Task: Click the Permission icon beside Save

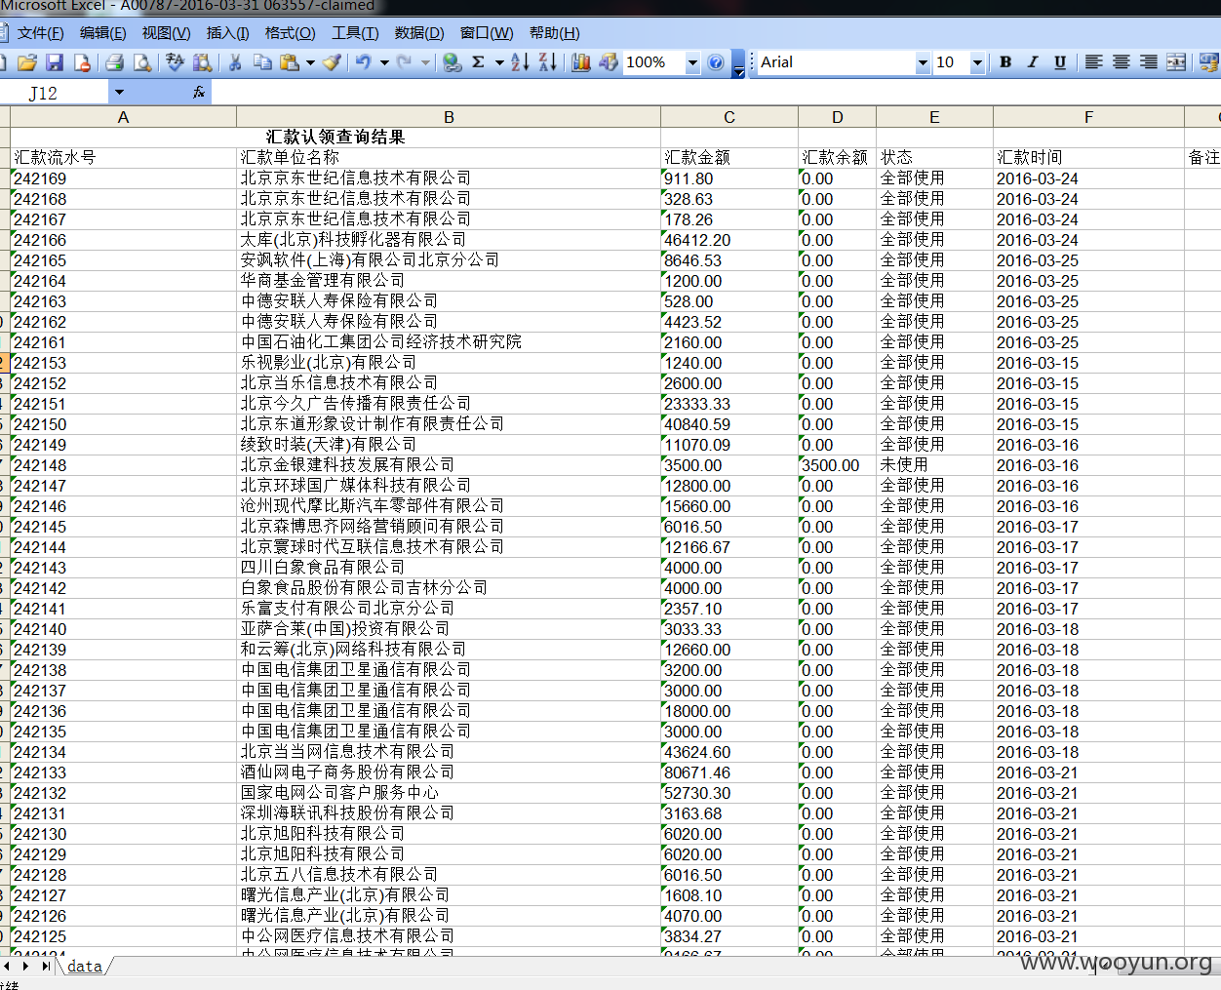Action: click(82, 62)
